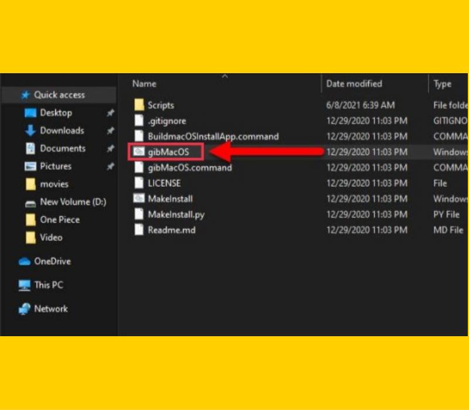Viewport: 469px width, 410px height.
Task: Select the Readme.md file name
Action: (x=171, y=230)
